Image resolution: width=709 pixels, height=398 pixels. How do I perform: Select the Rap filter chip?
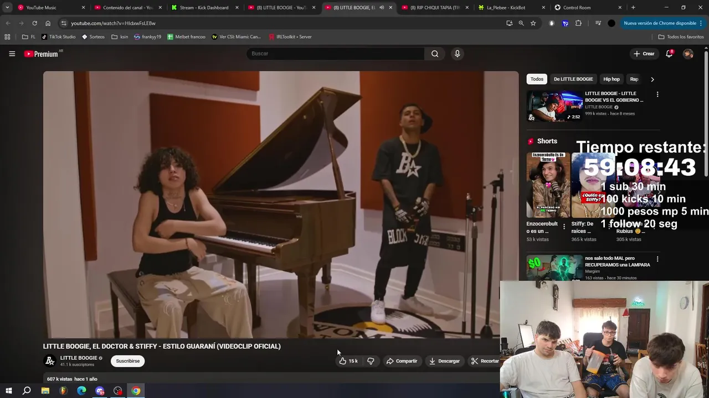pos(634,79)
